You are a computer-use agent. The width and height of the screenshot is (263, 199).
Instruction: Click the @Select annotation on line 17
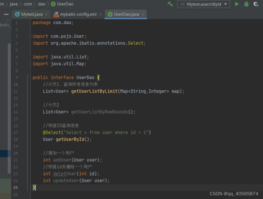[x=52, y=132]
